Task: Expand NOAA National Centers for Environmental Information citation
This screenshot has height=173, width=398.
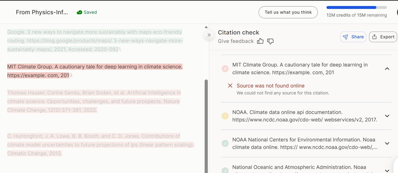Action: pyautogui.click(x=387, y=143)
